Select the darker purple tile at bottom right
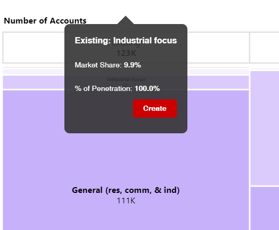The height and width of the screenshot is (230, 279). [265, 209]
